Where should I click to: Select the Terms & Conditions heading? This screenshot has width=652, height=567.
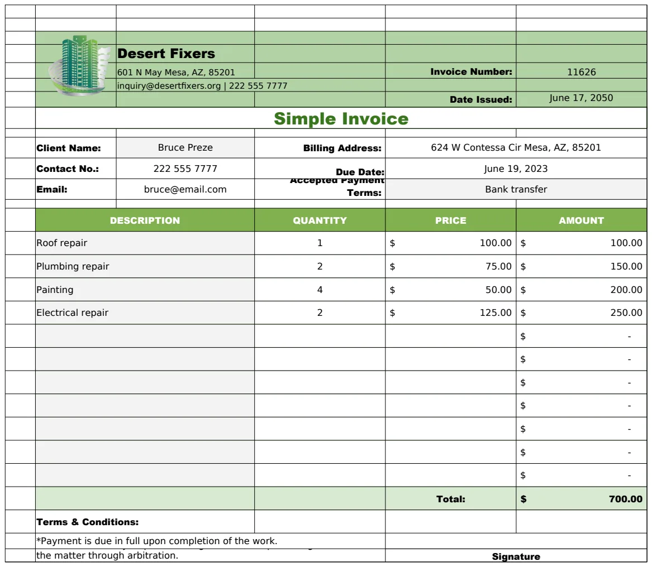point(87,522)
